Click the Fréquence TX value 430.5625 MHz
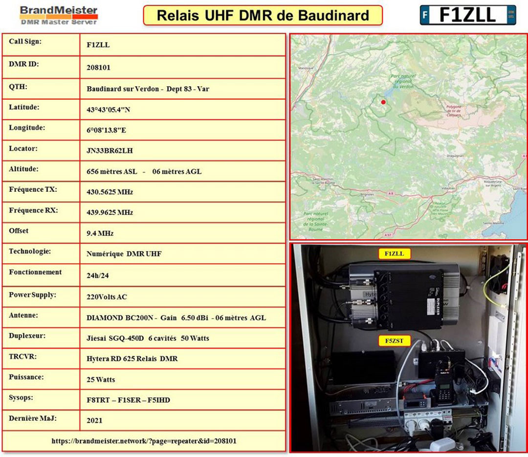This screenshot has width=528, height=457. (x=110, y=192)
